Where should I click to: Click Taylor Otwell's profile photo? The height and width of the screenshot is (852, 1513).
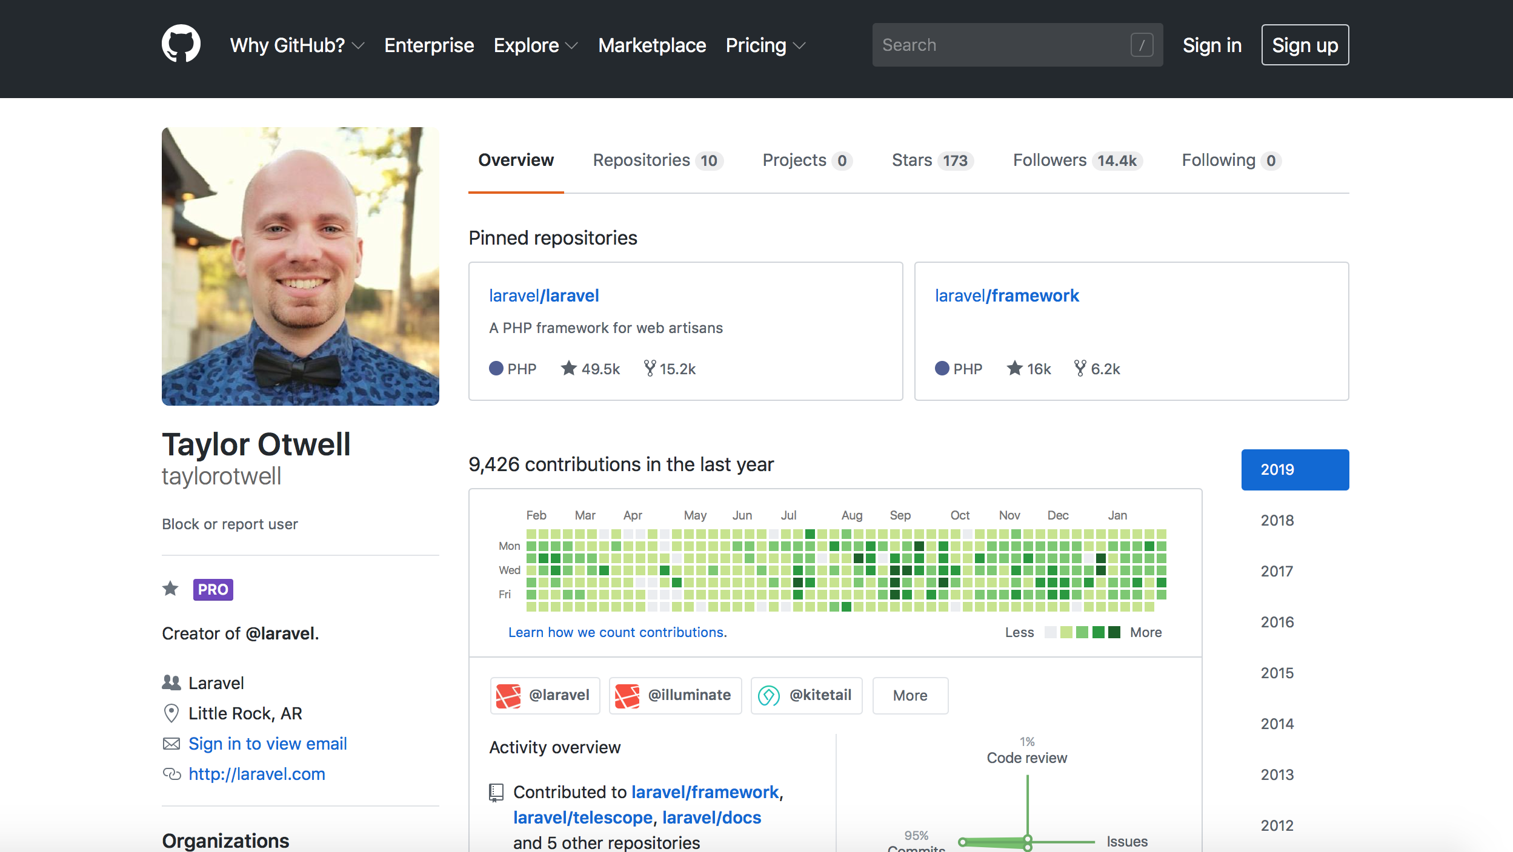tap(301, 266)
